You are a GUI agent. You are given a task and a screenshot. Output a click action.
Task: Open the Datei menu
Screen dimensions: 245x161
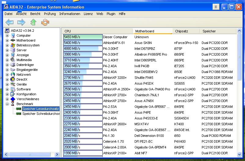pos(9,14)
